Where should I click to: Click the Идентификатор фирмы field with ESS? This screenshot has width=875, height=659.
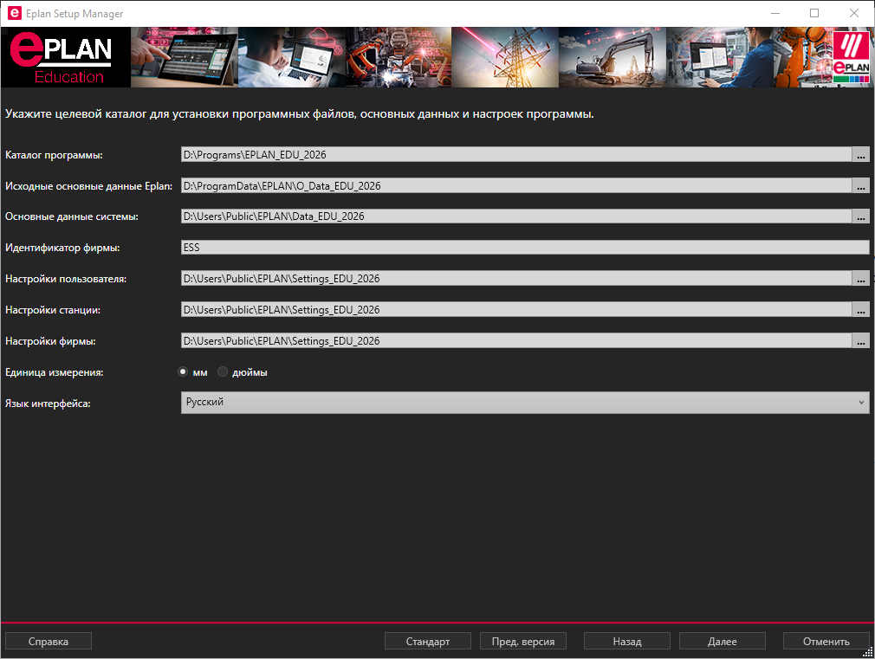[x=525, y=247]
